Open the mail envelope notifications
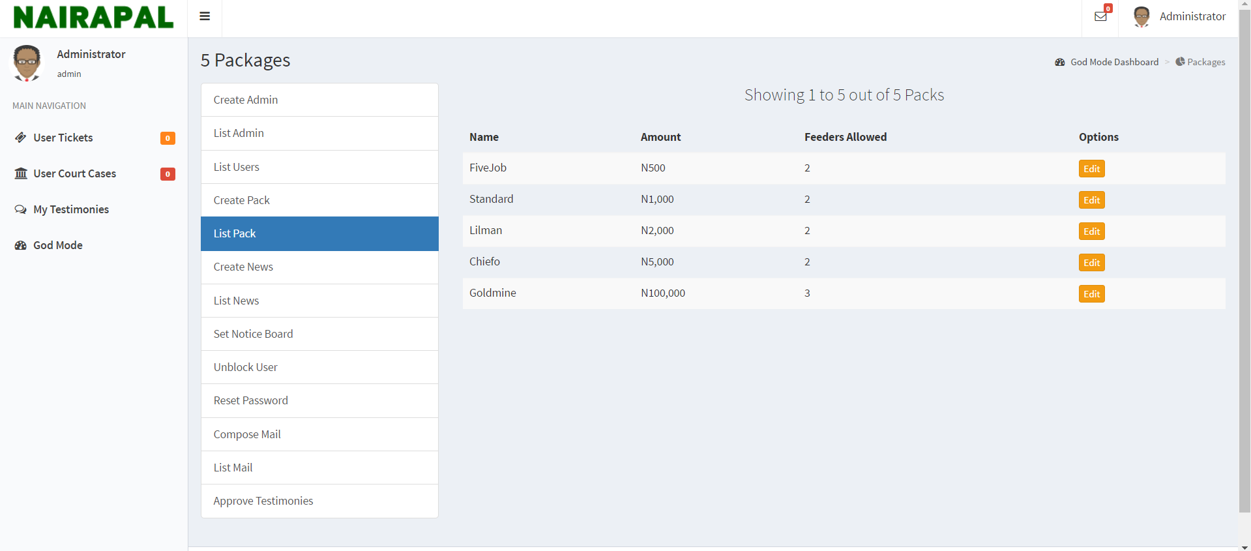Image resolution: width=1251 pixels, height=551 pixels. click(x=1100, y=16)
